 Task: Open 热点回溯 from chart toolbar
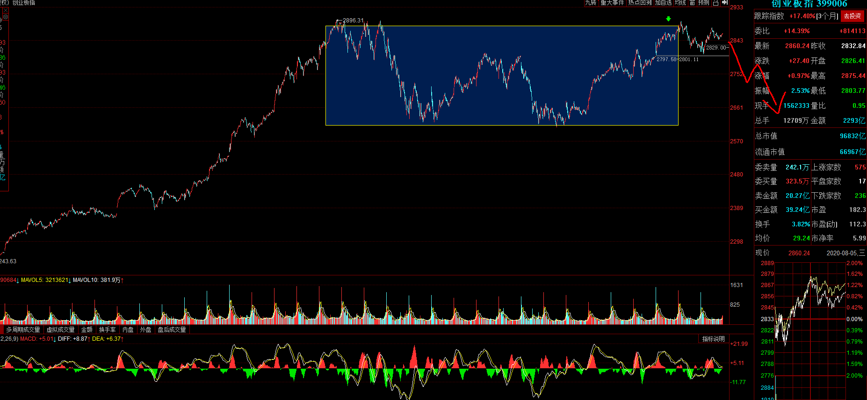pos(640,3)
